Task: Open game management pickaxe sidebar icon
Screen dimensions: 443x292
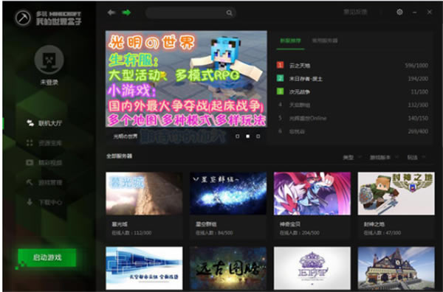Action: coord(30,182)
